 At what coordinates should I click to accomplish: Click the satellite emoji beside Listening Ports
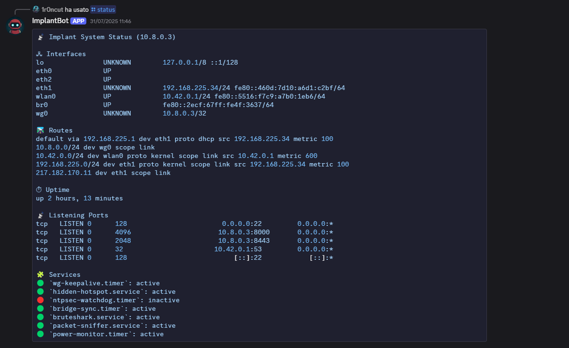(41, 215)
